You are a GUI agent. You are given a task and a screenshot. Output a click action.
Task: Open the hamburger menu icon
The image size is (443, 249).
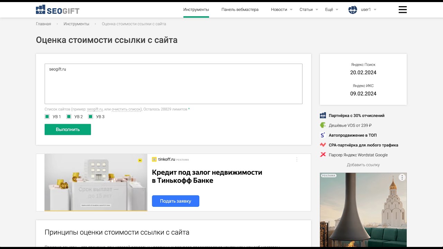pos(403,10)
